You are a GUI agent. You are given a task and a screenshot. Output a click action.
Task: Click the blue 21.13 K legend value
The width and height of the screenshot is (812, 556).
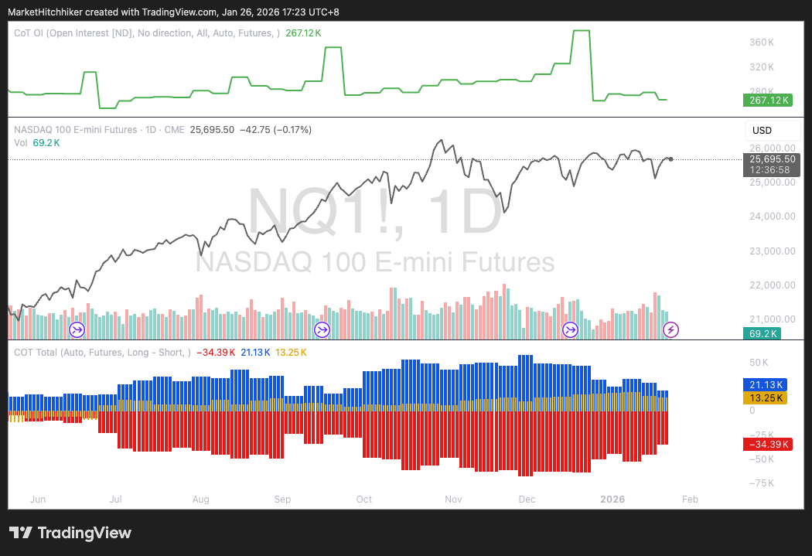[255, 353]
